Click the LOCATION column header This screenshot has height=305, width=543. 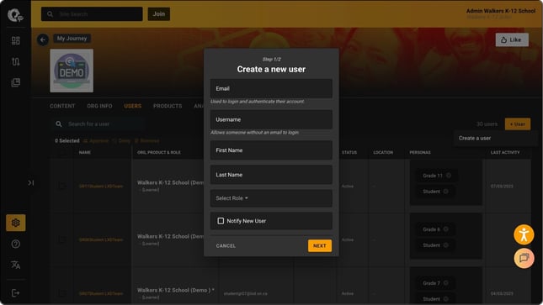pyautogui.click(x=383, y=152)
